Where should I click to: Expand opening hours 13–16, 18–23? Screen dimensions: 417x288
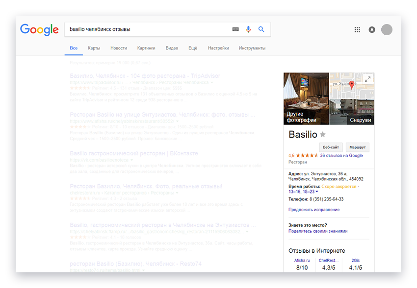click(303, 192)
